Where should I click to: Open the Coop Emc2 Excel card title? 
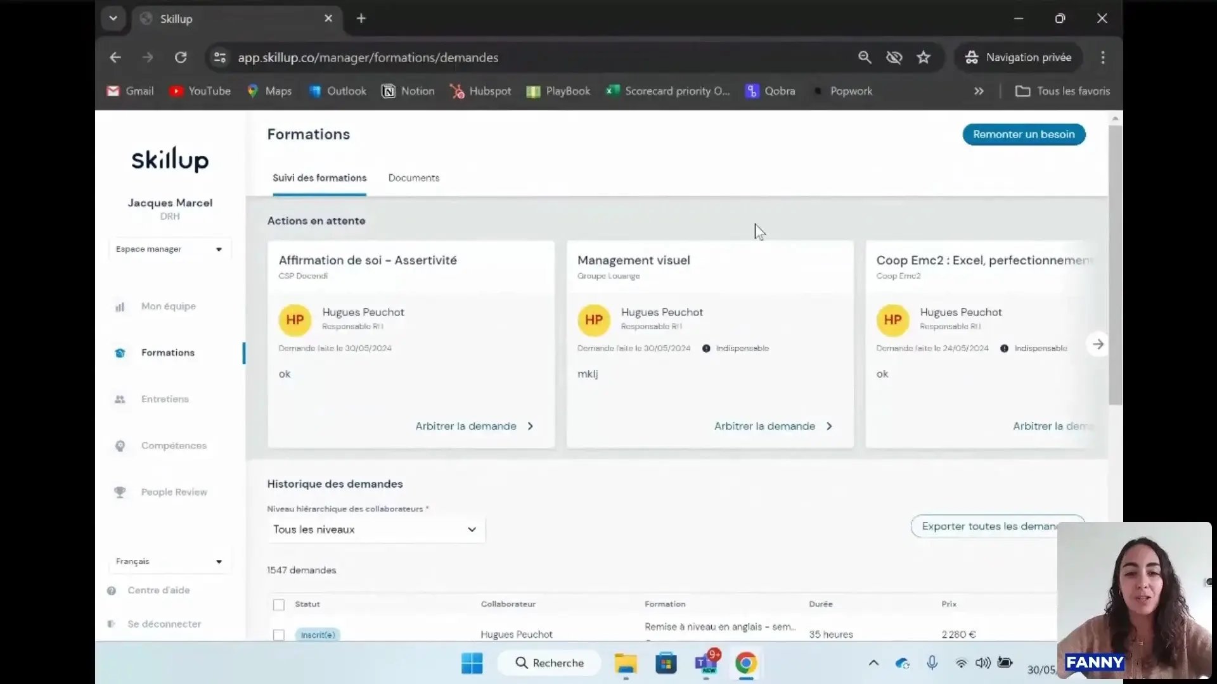984,260
